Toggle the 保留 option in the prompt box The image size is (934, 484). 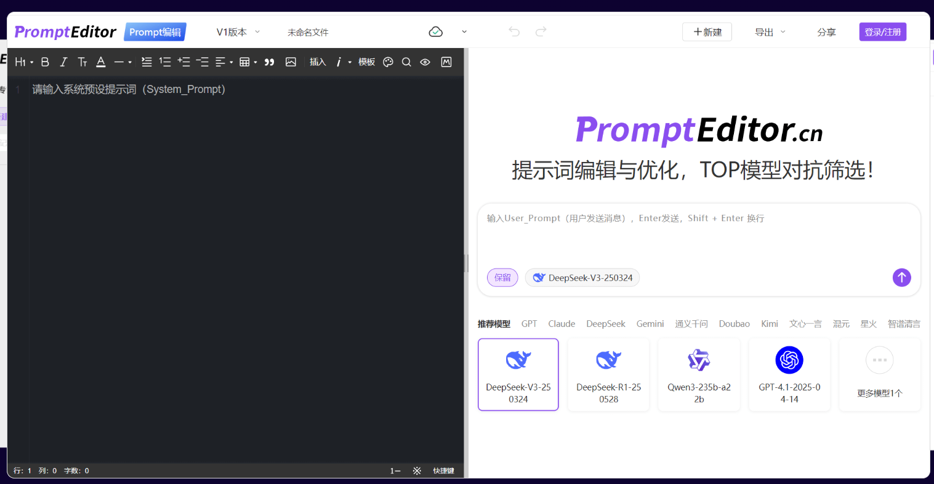502,278
